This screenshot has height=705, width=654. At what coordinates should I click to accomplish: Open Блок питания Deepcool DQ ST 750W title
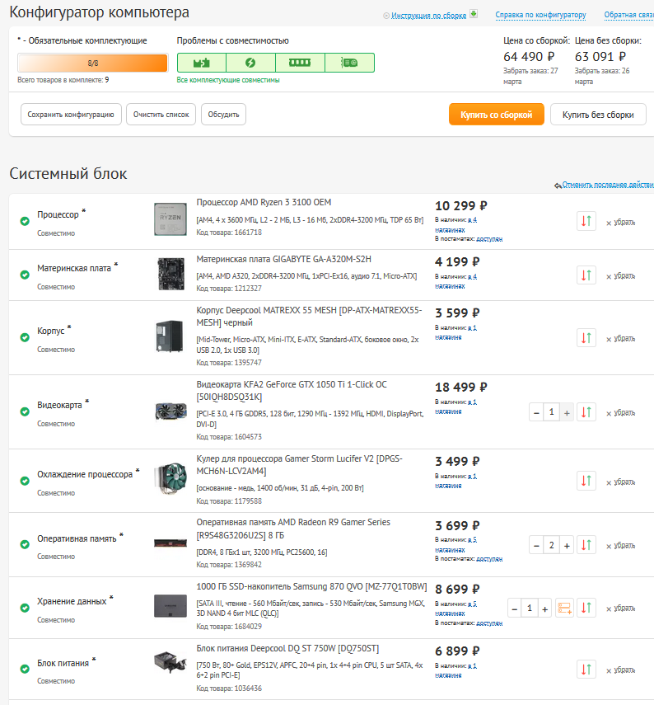click(287, 648)
